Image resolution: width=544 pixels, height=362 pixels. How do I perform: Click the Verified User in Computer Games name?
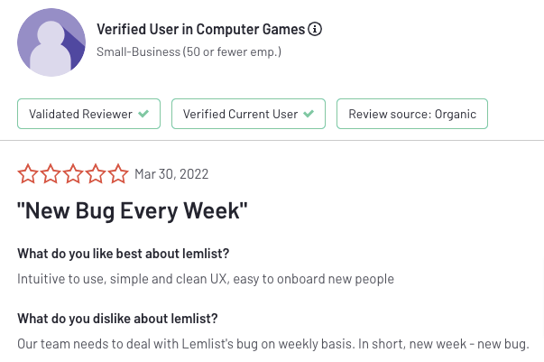[x=200, y=30]
